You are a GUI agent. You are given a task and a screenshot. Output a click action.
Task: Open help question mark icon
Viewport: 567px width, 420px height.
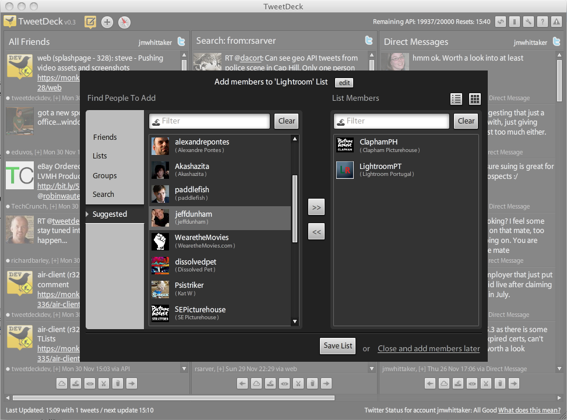pyautogui.click(x=542, y=22)
